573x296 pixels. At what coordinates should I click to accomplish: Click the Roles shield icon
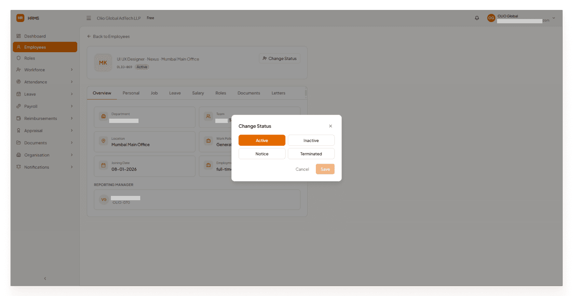coord(19,58)
